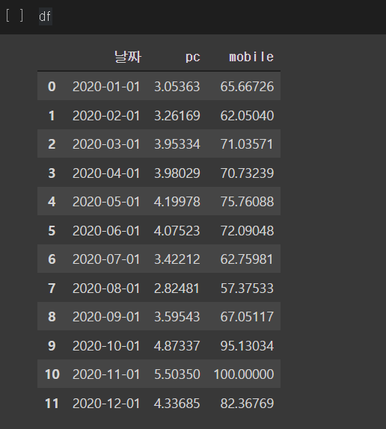386x429 pixels.
Task: Pick mobile value 57.37533
Action: click(x=247, y=288)
